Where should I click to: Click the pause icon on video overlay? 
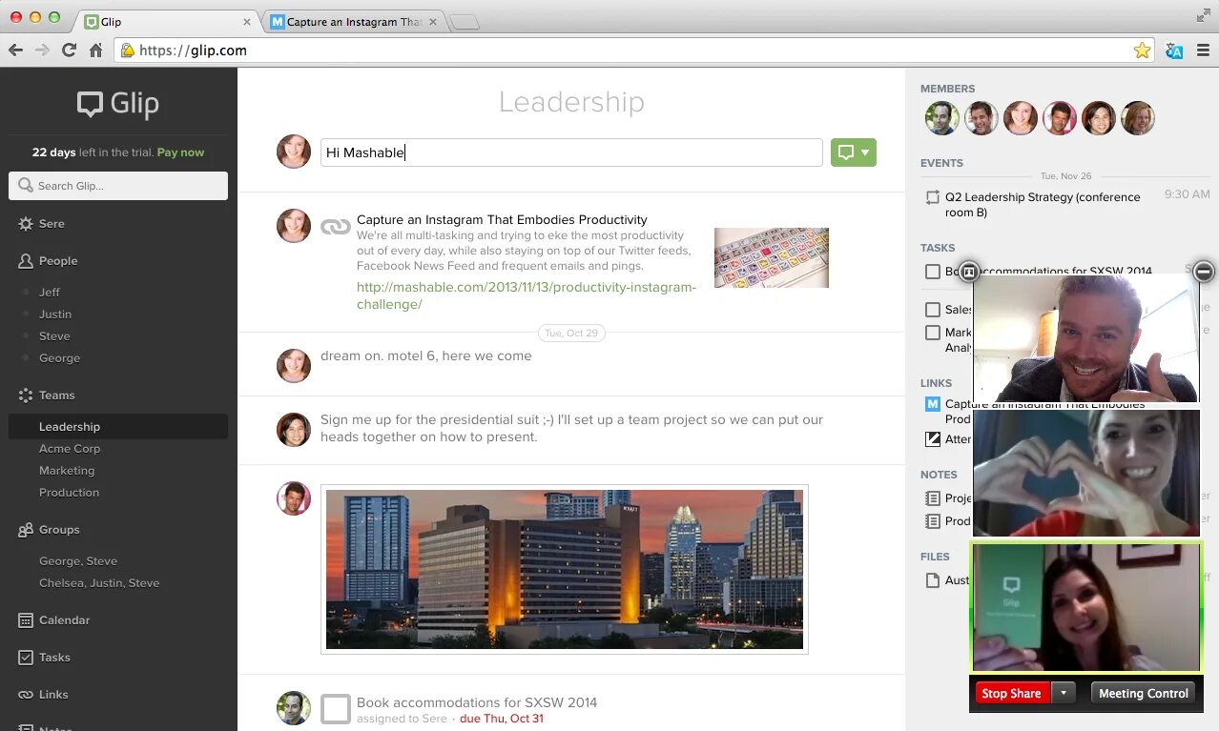tap(969, 272)
